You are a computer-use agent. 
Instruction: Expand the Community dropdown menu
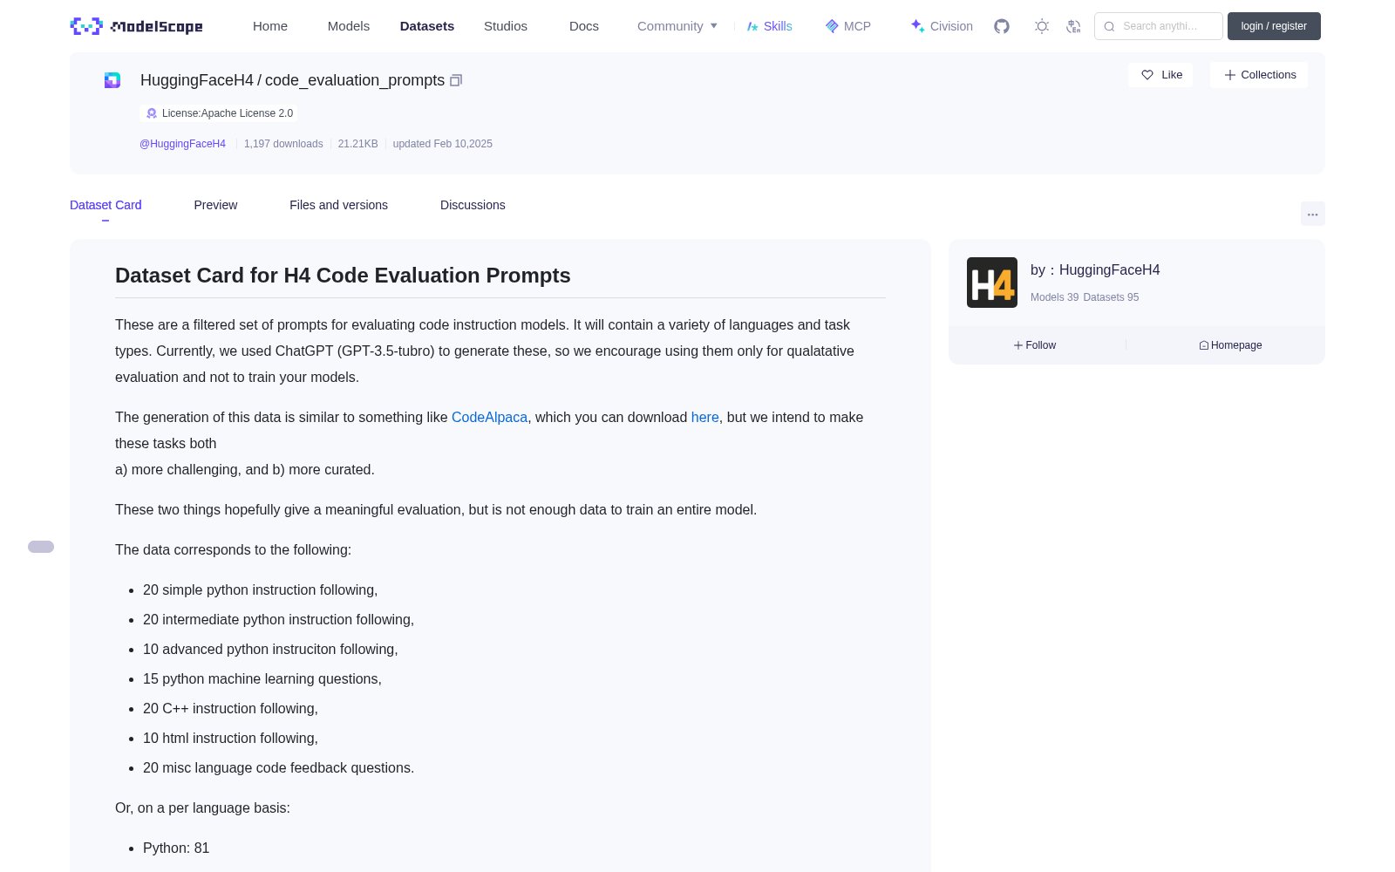[677, 26]
